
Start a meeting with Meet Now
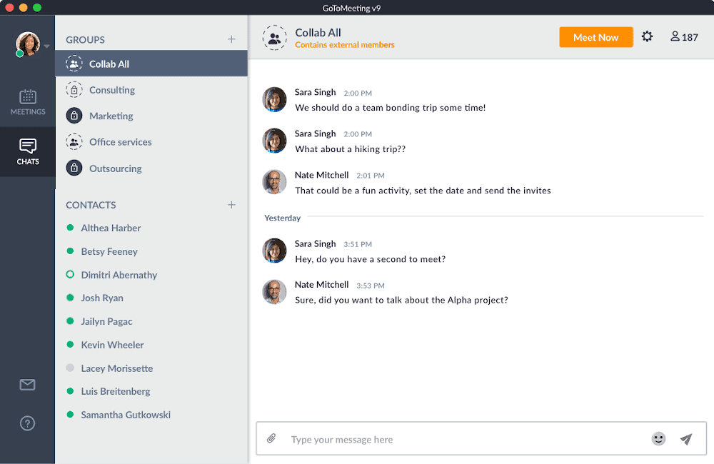point(595,36)
